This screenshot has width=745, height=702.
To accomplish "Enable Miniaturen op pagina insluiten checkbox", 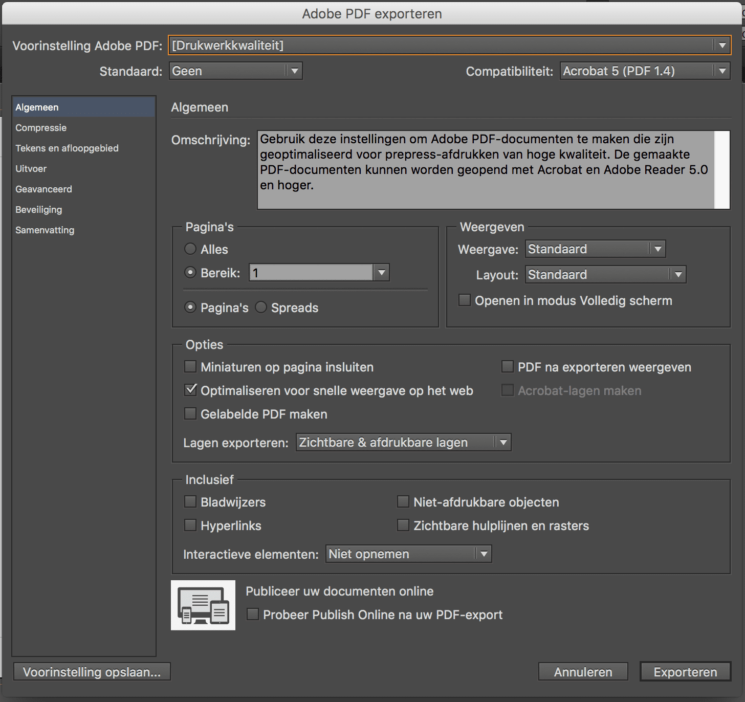I will 190,367.
